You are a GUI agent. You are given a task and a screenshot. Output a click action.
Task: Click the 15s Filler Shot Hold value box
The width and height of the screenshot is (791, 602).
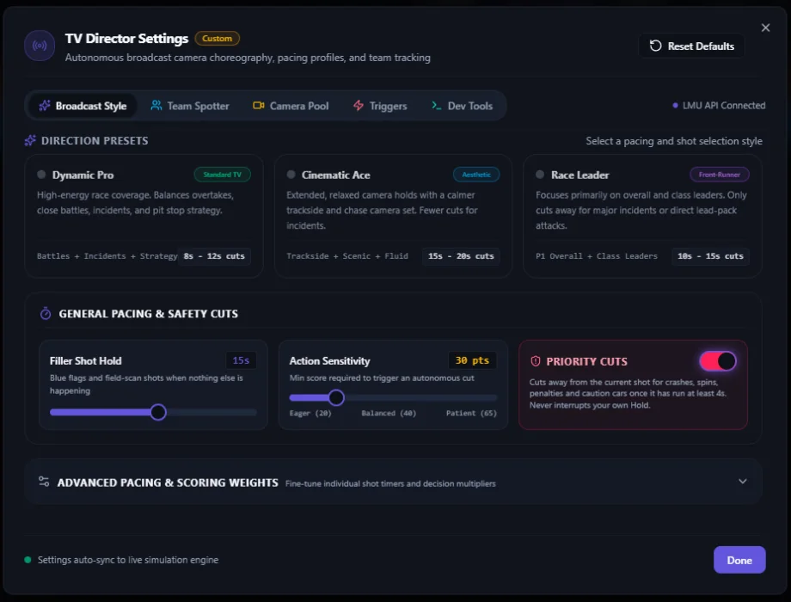241,360
